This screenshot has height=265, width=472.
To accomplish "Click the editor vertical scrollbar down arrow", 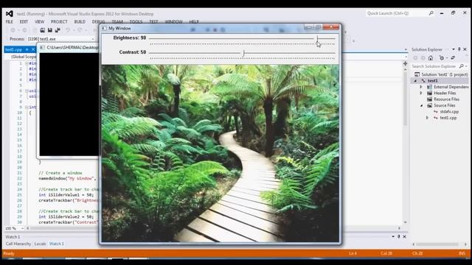I will 405,222.
